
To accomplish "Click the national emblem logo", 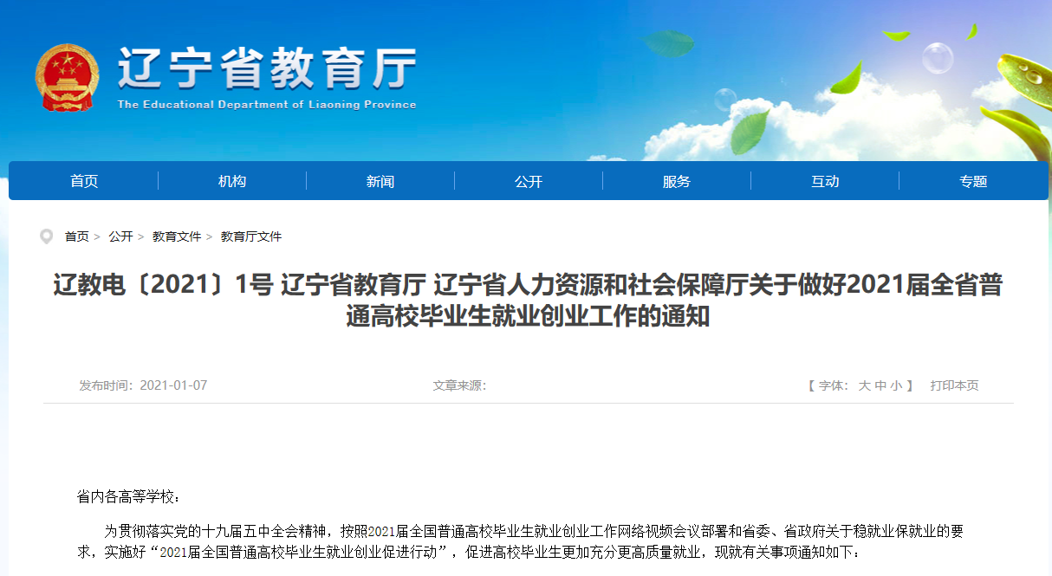I will point(67,77).
